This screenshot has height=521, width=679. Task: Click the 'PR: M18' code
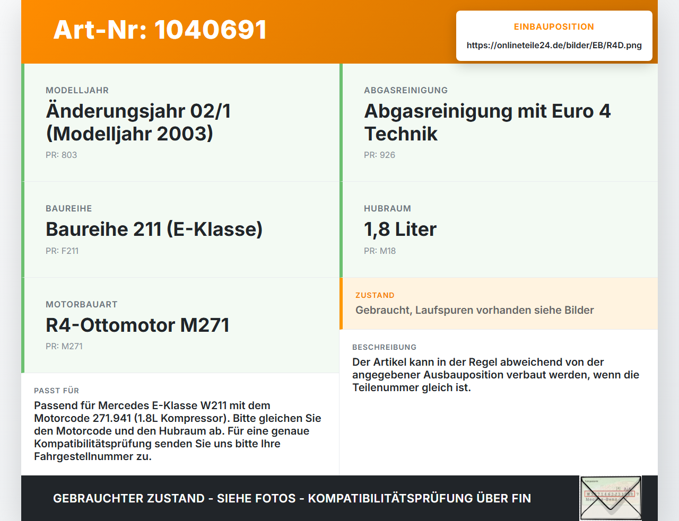coord(380,251)
